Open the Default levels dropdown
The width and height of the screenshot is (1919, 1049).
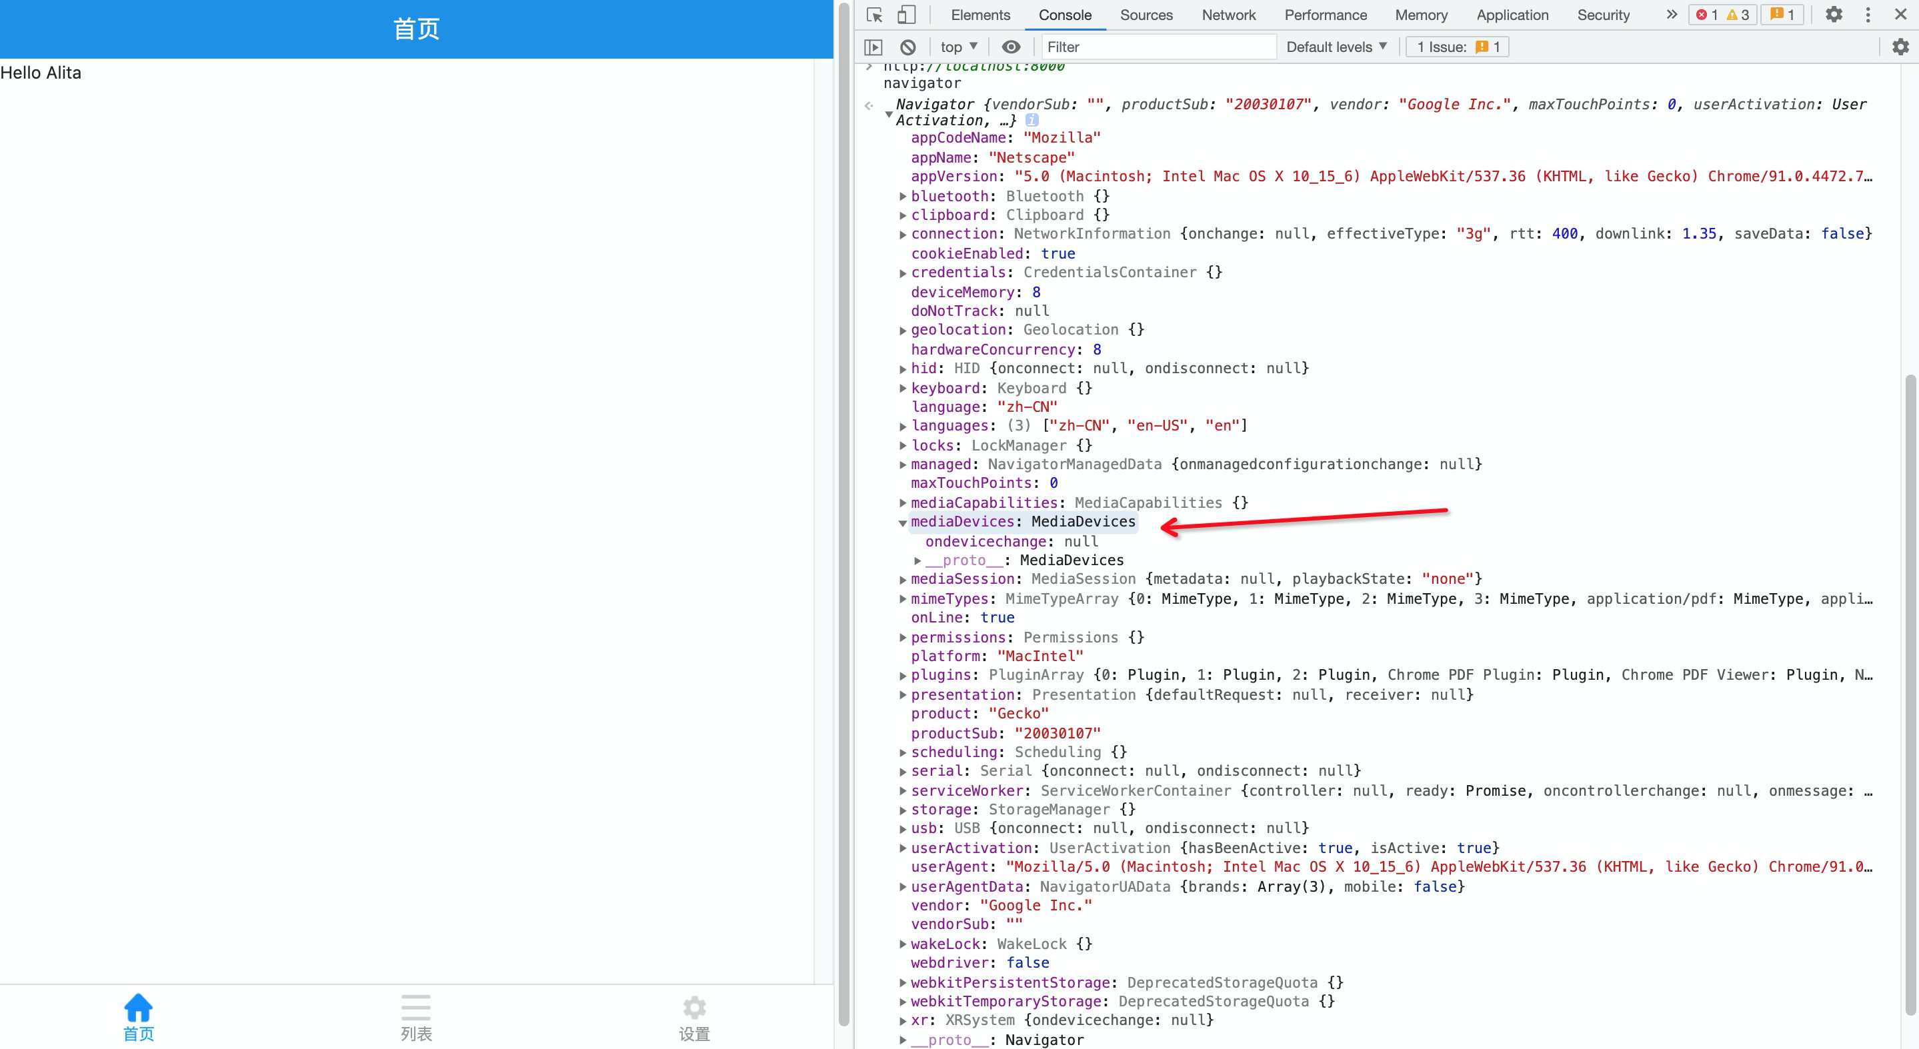tap(1336, 47)
